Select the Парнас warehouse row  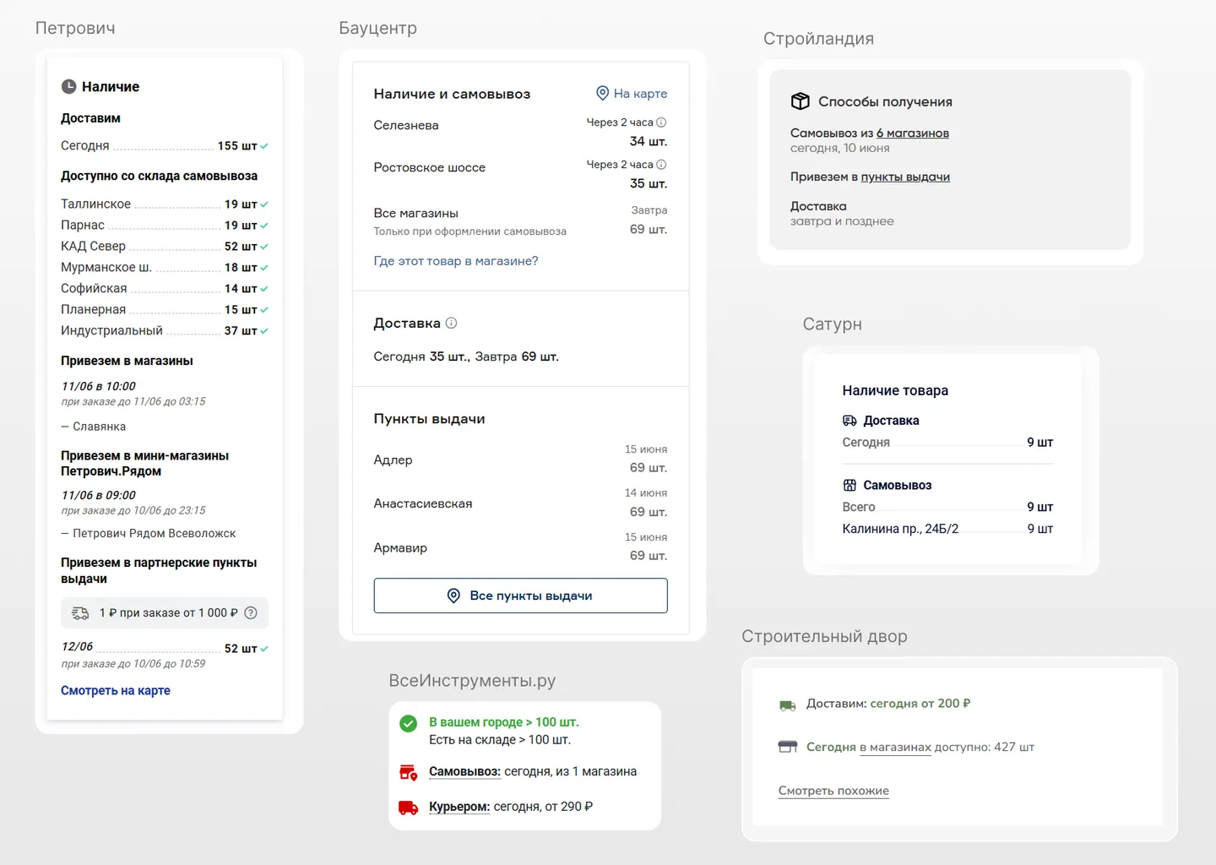(x=165, y=226)
